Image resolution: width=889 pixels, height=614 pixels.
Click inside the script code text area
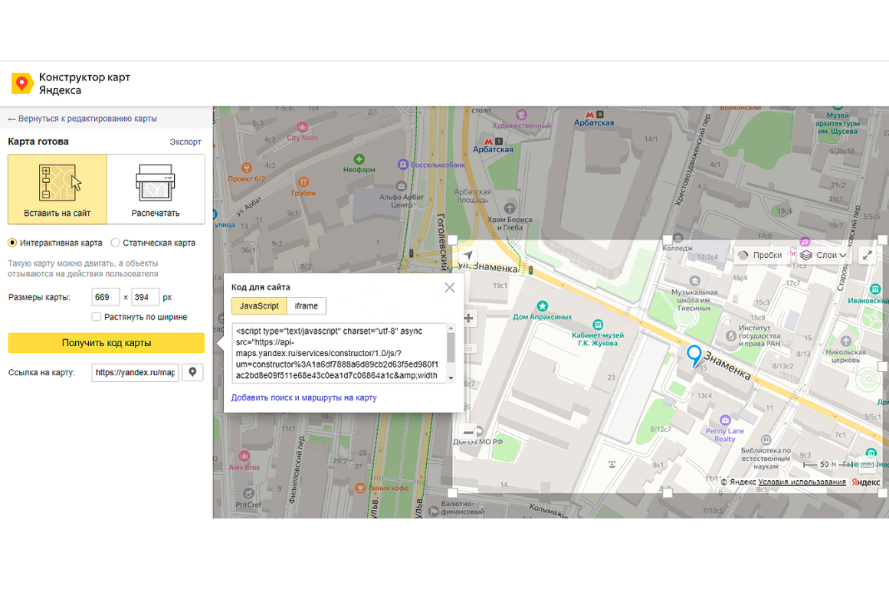[x=339, y=353]
